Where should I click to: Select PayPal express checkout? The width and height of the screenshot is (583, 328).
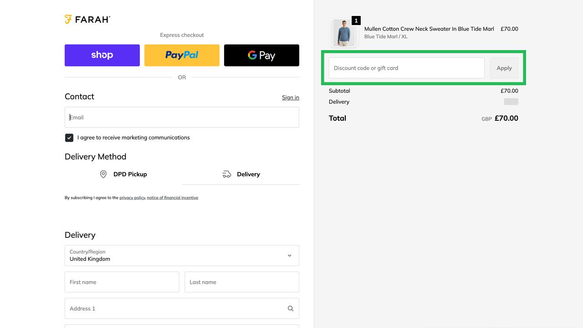[x=182, y=55]
